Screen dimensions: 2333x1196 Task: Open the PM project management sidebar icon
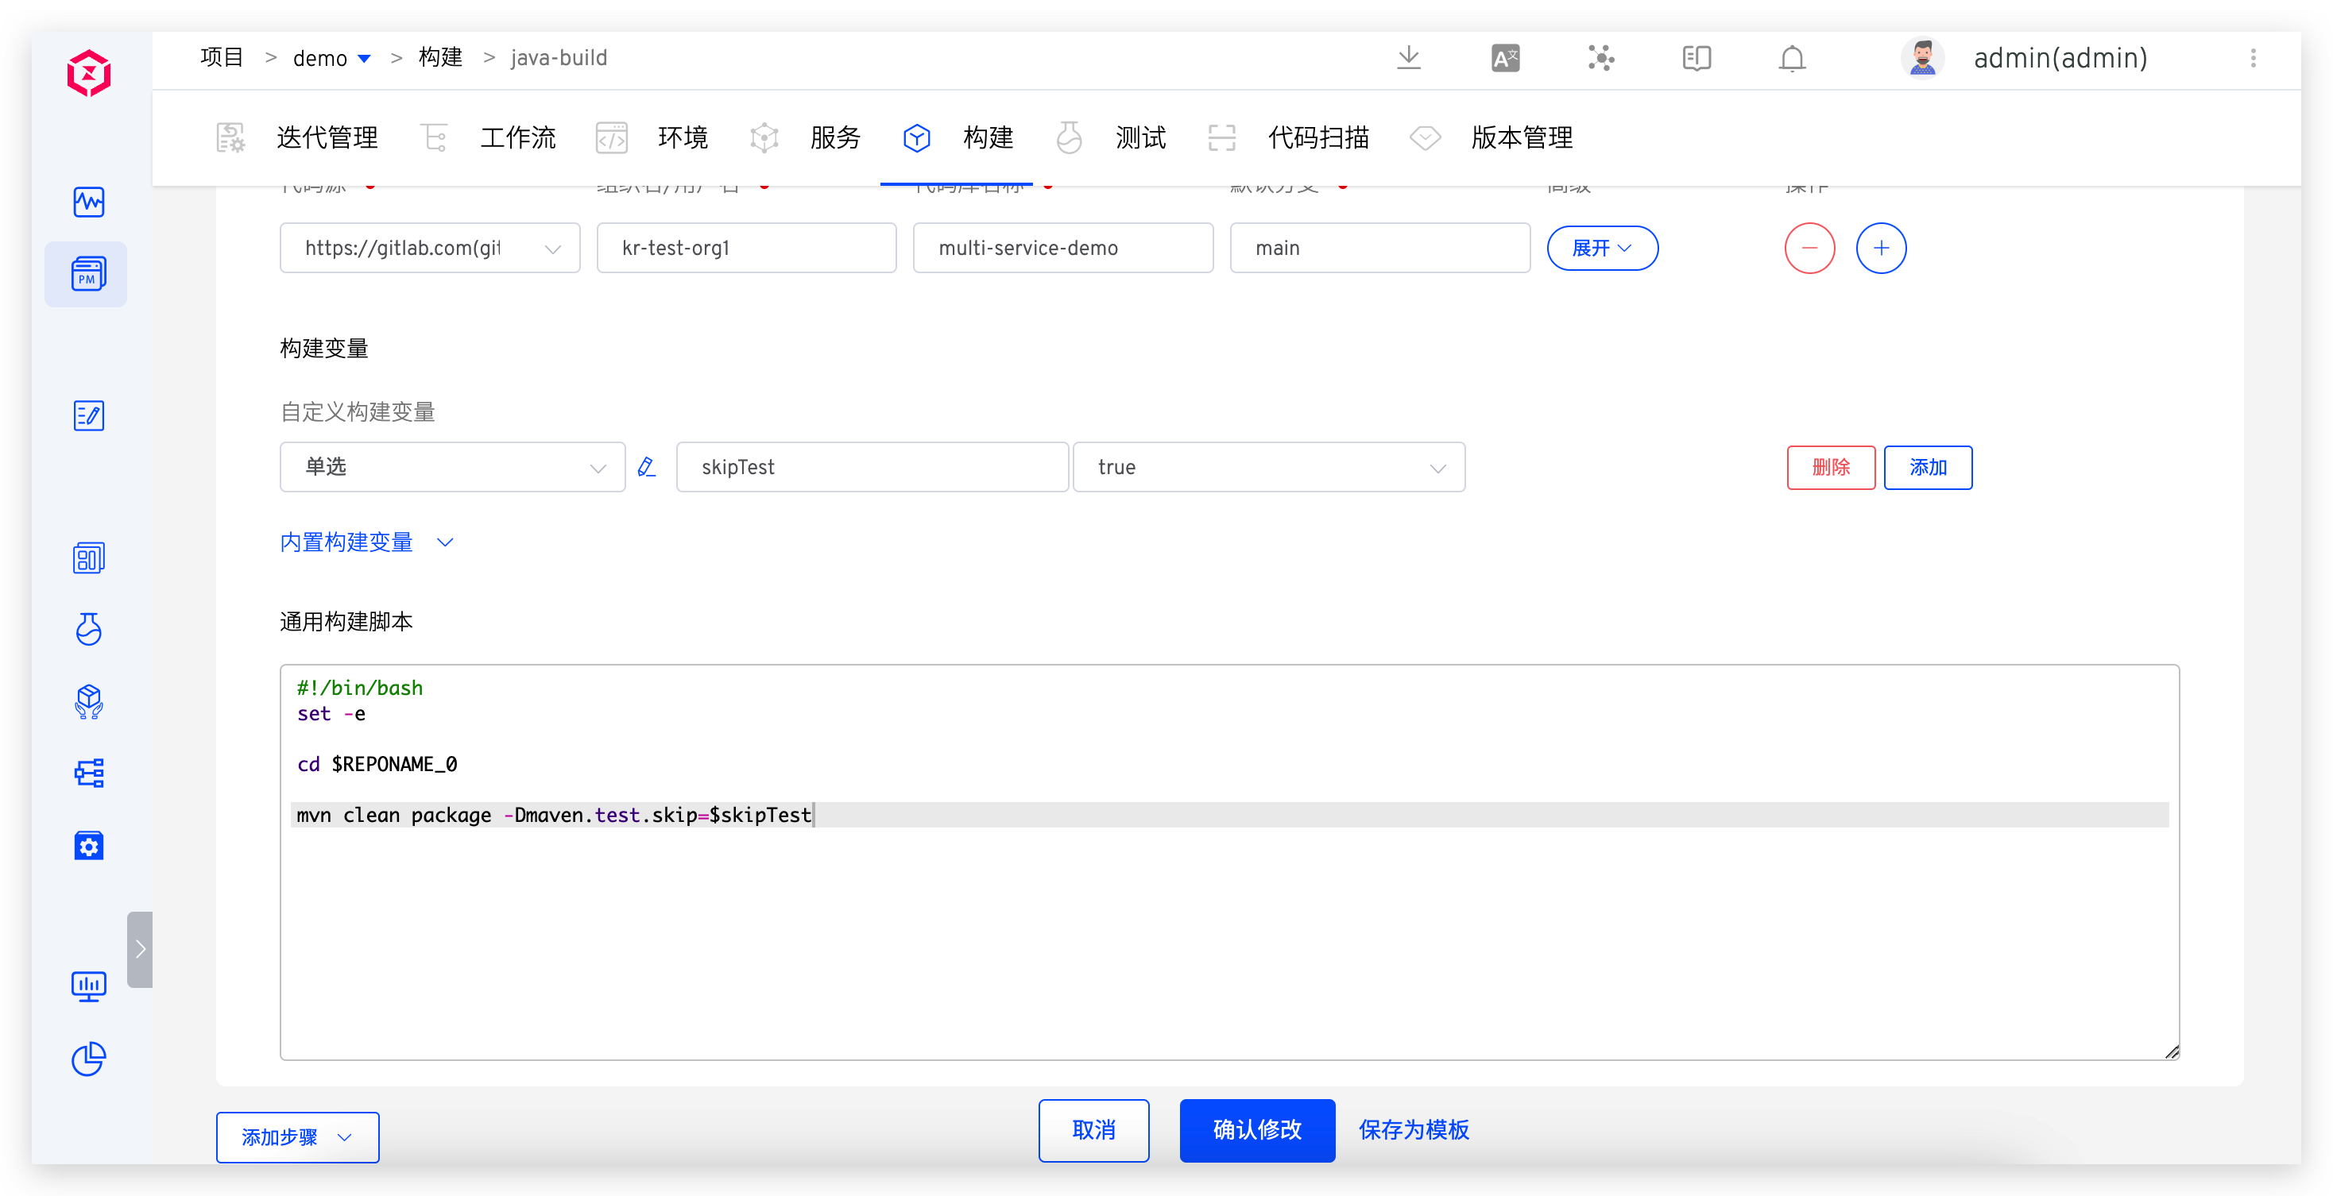click(88, 273)
